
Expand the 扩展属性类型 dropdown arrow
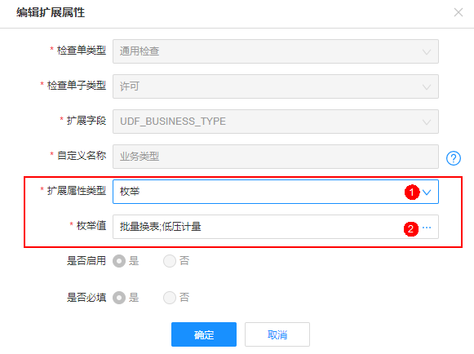point(427,192)
